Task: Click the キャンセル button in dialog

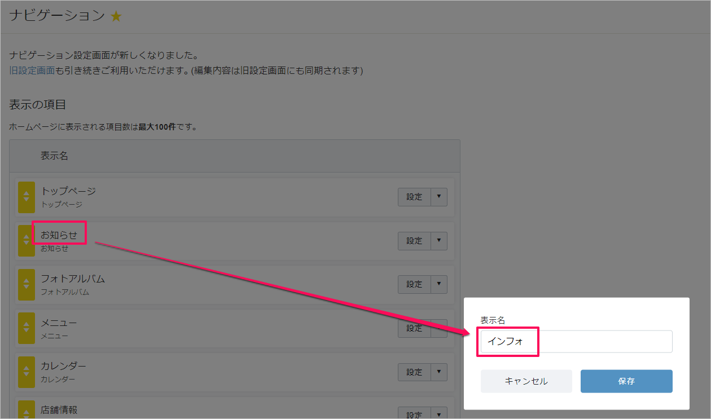Action: (x=526, y=381)
